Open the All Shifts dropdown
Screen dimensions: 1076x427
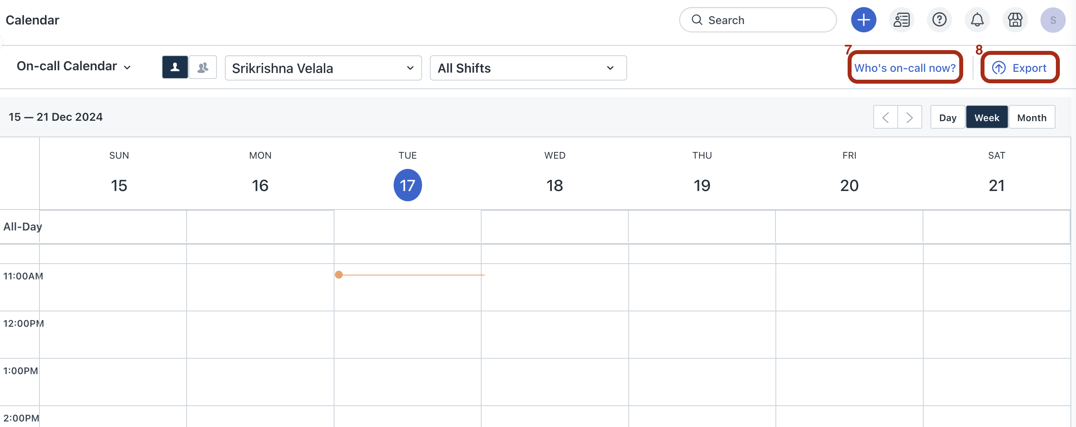click(528, 68)
